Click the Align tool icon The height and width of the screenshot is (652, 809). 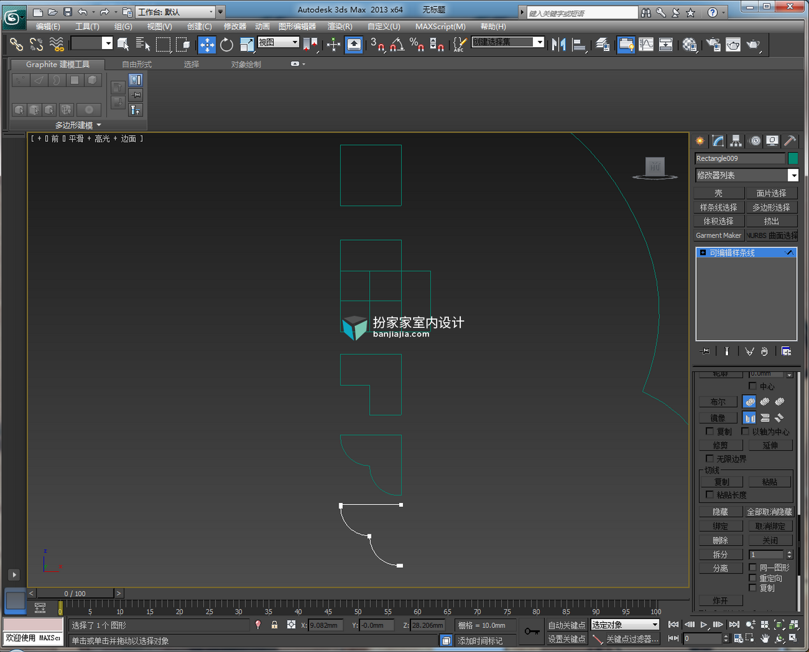579,44
